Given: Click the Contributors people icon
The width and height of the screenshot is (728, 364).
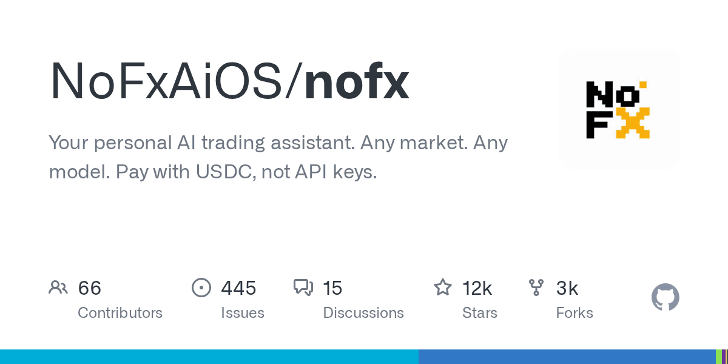Looking at the screenshot, I should tap(58, 288).
